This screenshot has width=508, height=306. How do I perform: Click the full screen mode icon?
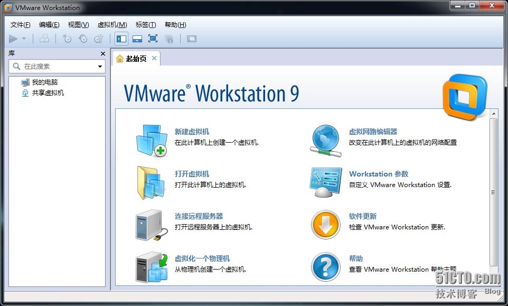[153, 39]
